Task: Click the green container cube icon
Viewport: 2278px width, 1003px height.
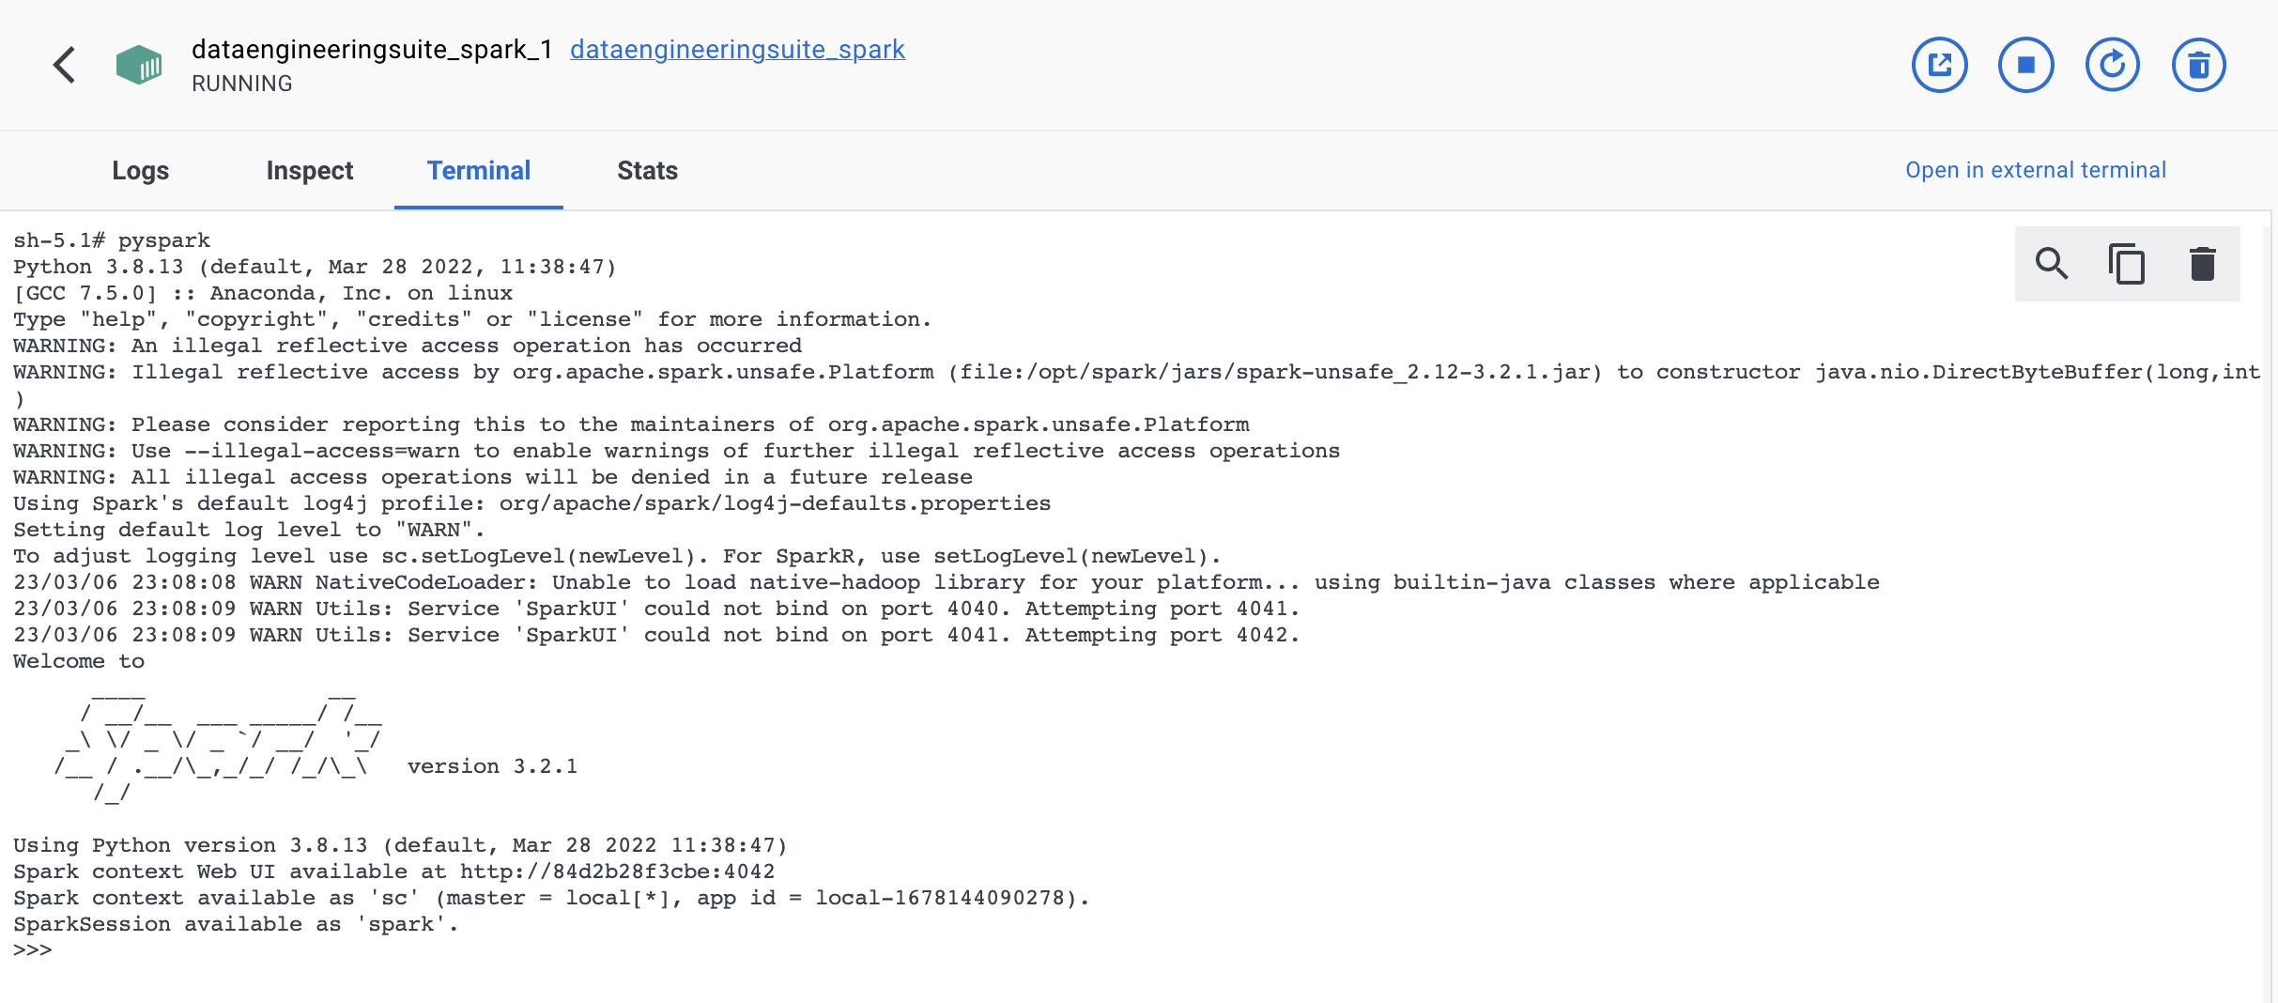Action: [x=139, y=65]
